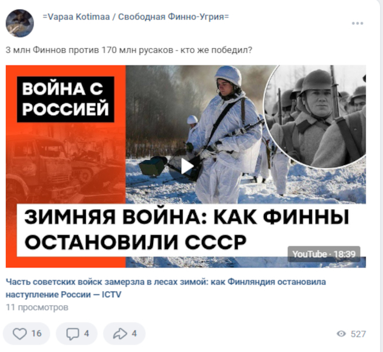
Task: Share the post with arrow icon
Action: point(120,334)
